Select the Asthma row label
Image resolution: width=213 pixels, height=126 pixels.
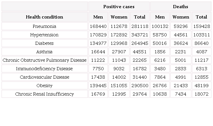(x=45, y=52)
